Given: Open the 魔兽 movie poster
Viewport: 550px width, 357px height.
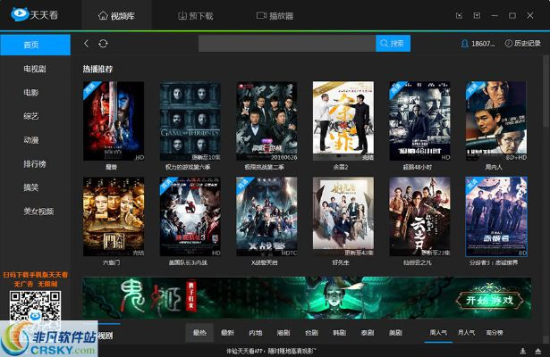Looking at the screenshot, I should (x=113, y=121).
